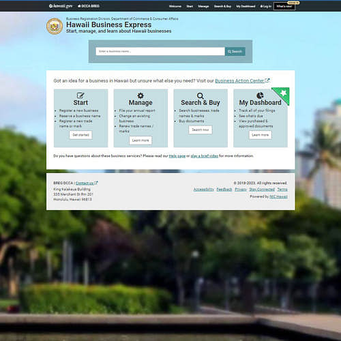The width and height of the screenshot is (341, 341).
Task: Select Log in in the top bar
Action: tap(266, 6)
